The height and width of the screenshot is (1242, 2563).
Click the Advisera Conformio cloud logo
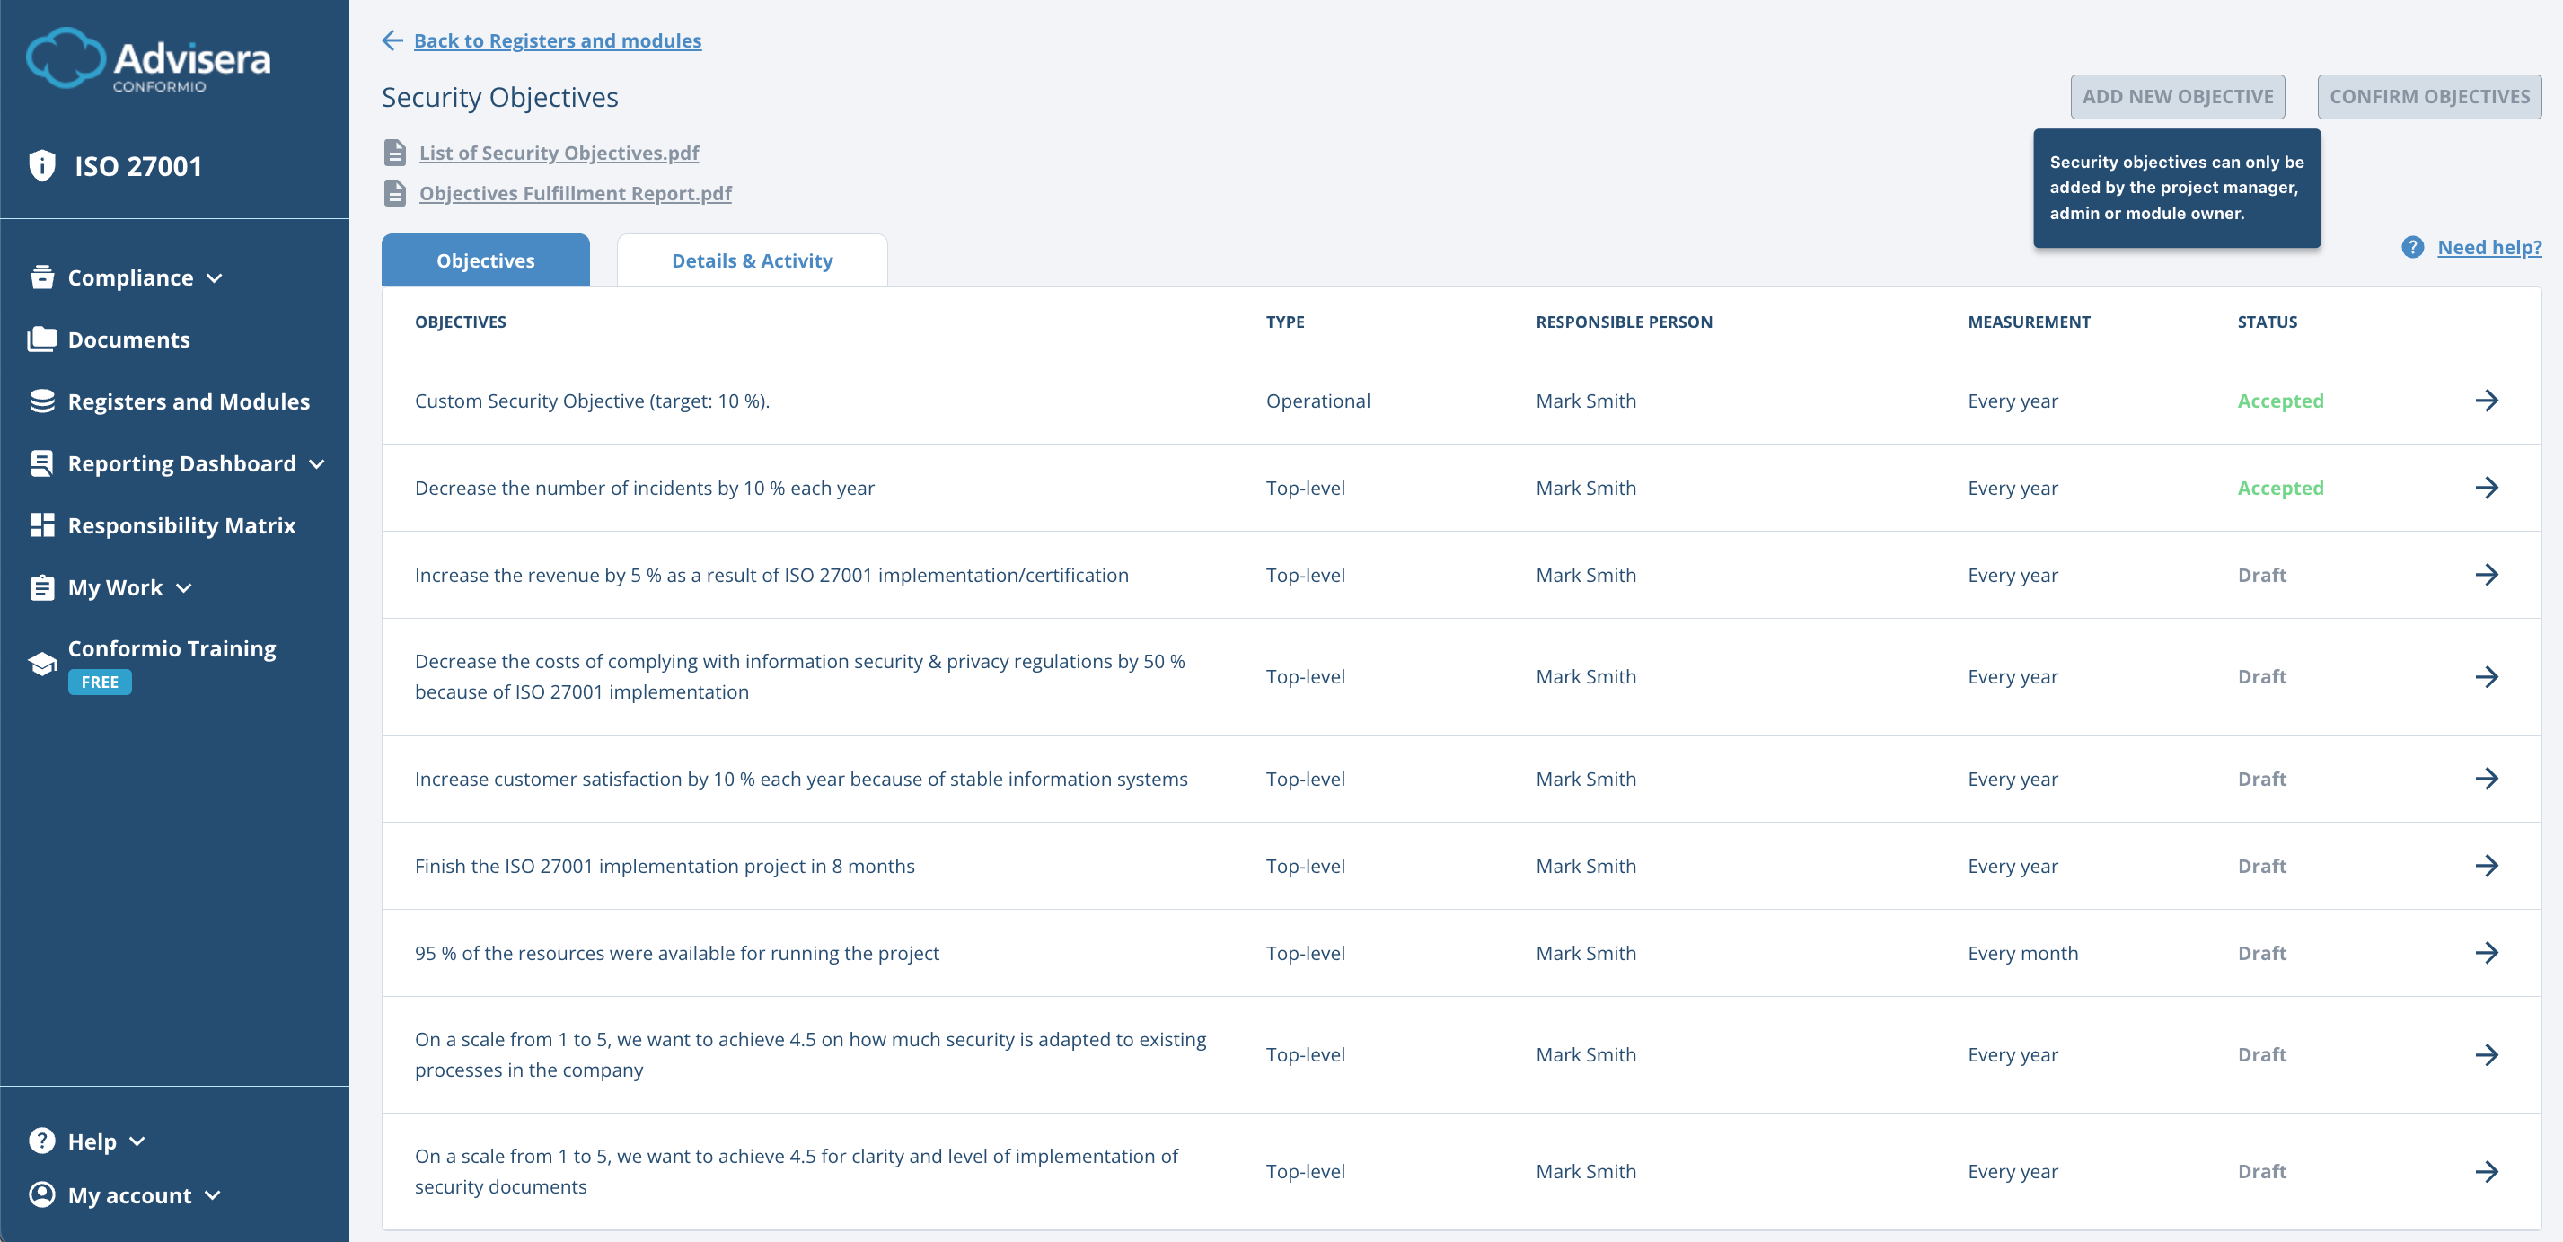(66, 58)
